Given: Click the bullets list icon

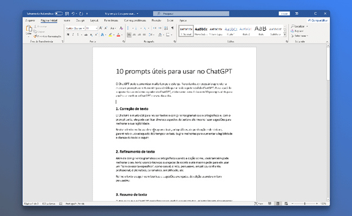Looking at the screenshot, I should pos(128,28).
